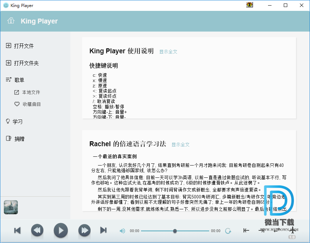This screenshot has height=243, width=310.
Task: Maximize the King Player window
Action: click(x=286, y=5)
